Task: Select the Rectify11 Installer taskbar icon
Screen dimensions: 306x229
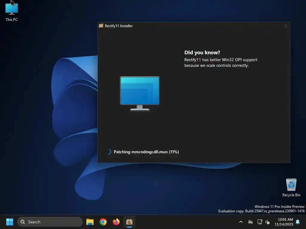Action: 129,222
